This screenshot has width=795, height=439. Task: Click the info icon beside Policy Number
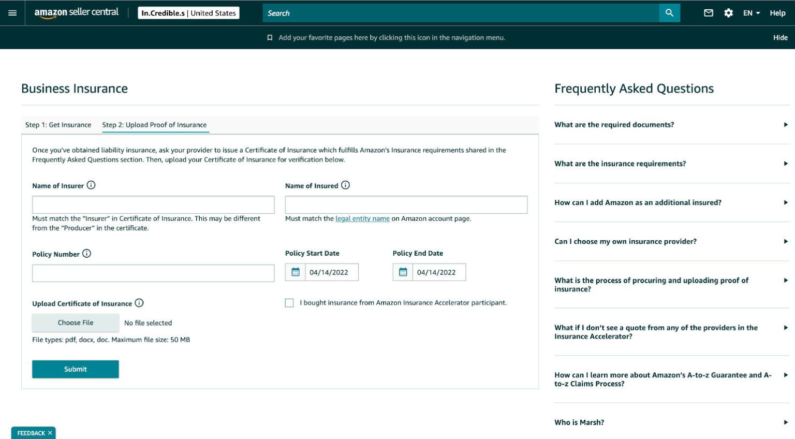86,254
